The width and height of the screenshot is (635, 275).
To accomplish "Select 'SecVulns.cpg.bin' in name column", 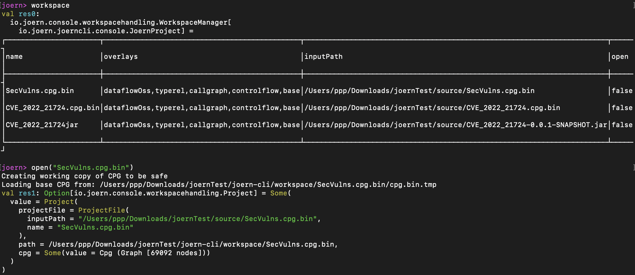I will pyautogui.click(x=40, y=91).
